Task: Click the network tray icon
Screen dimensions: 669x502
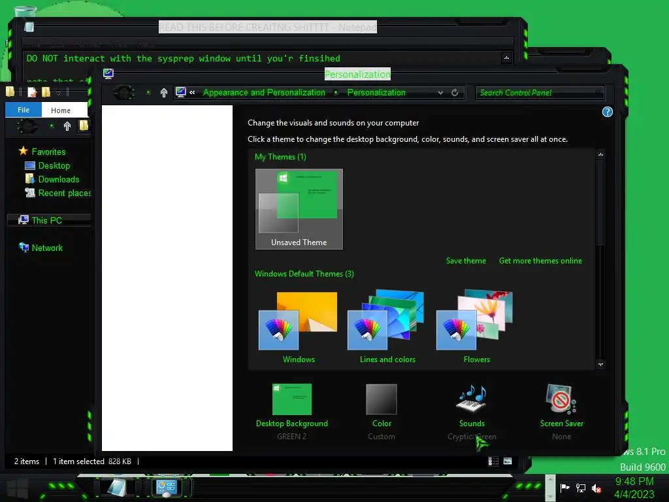Action: click(x=580, y=488)
